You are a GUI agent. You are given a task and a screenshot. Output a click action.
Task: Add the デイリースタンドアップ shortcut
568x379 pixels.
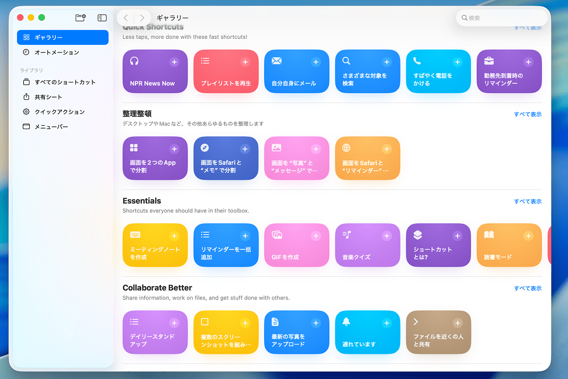click(x=174, y=323)
